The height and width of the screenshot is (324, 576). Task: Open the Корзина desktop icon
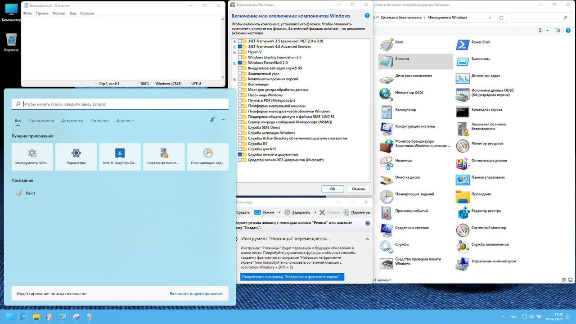11,42
